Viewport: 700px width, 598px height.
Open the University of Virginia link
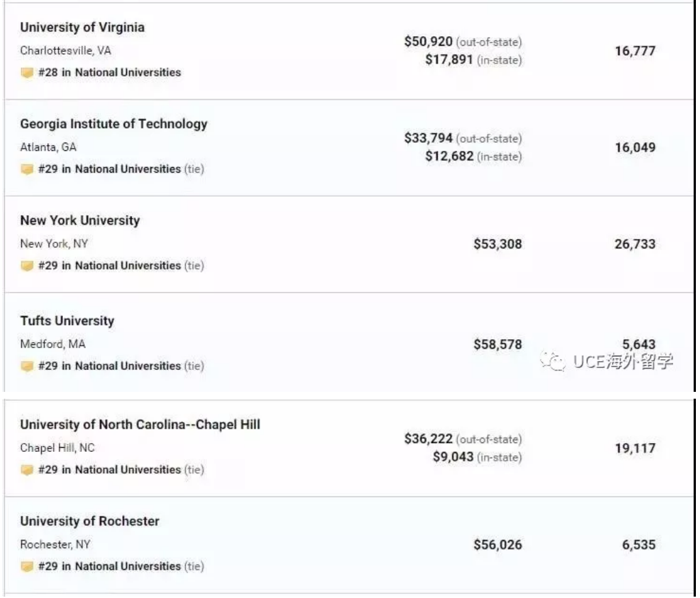82,27
